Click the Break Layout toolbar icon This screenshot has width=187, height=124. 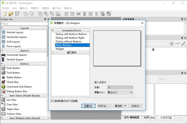103,14
